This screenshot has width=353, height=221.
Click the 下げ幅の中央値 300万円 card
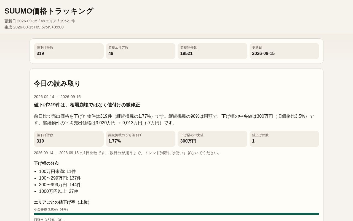point(212,139)
